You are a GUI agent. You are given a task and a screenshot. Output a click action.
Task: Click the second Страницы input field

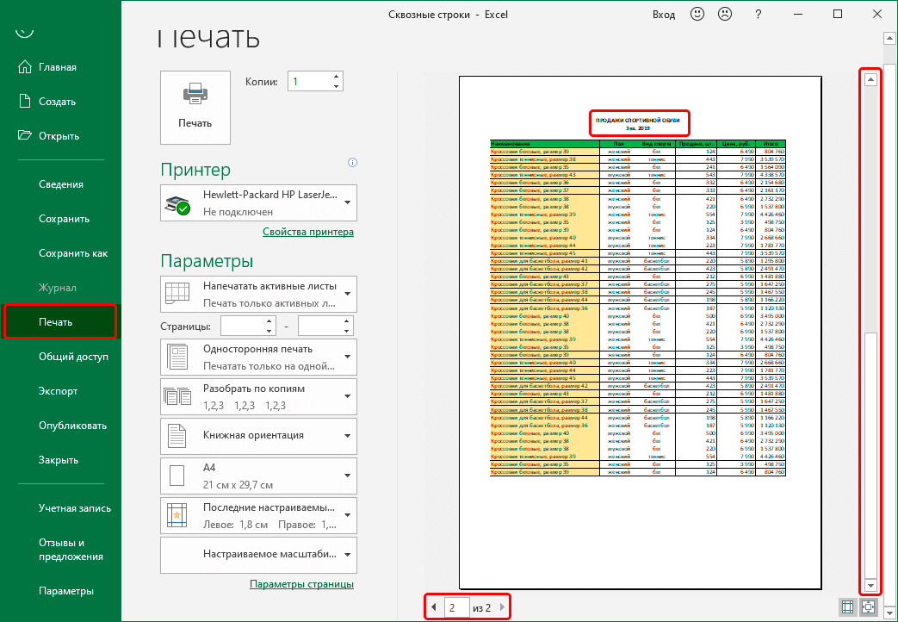320,327
